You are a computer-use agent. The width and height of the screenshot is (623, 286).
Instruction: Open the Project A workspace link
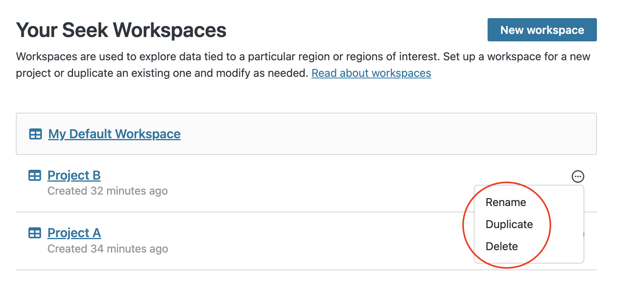tap(74, 233)
